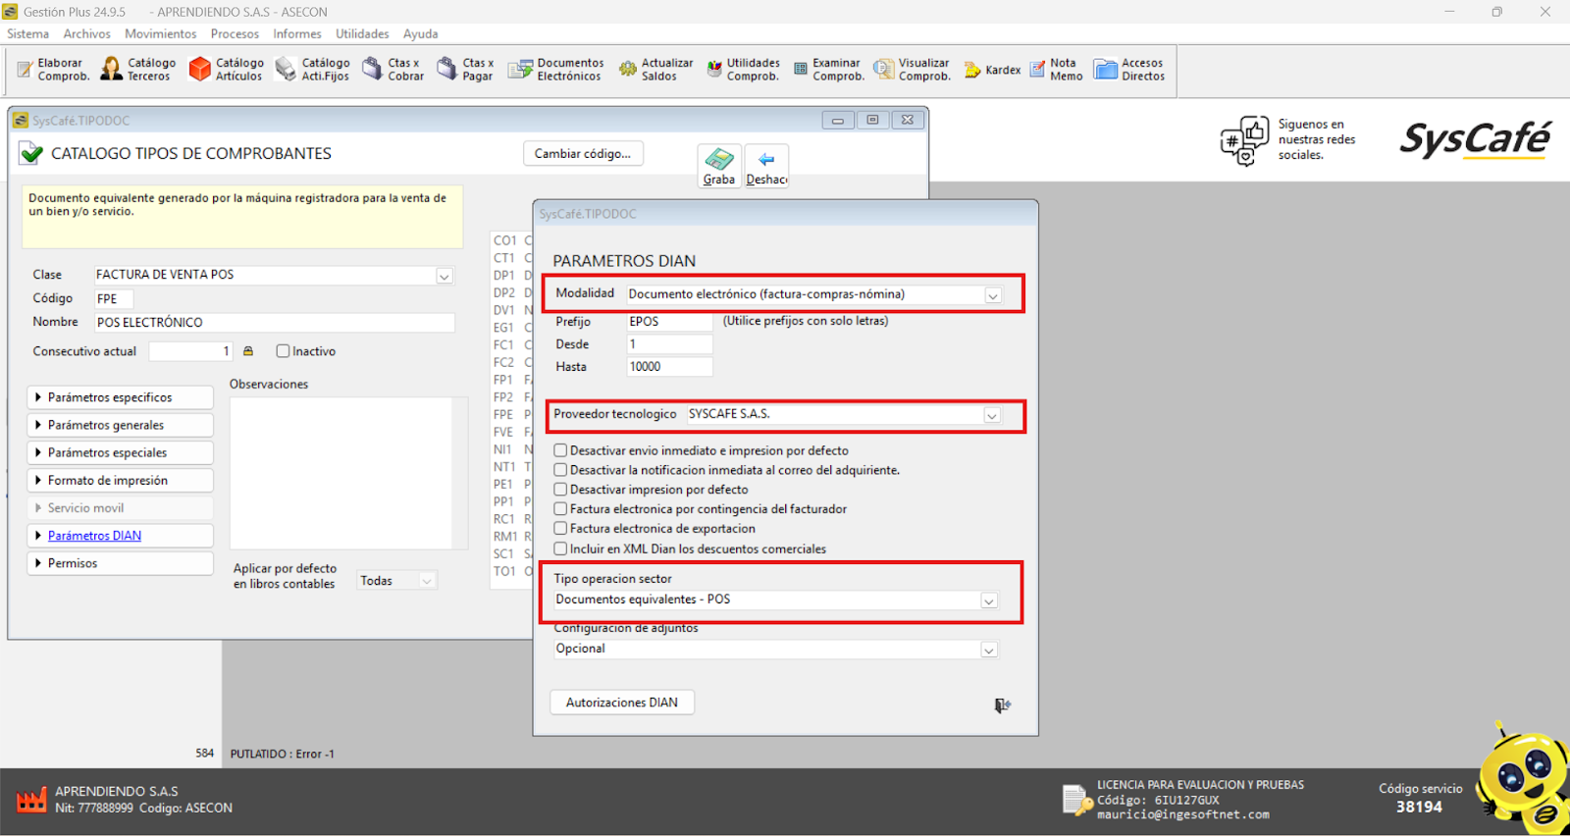The width and height of the screenshot is (1570, 836).
Task: Expand Proveedor tecnologico dropdown
Action: [992, 415]
